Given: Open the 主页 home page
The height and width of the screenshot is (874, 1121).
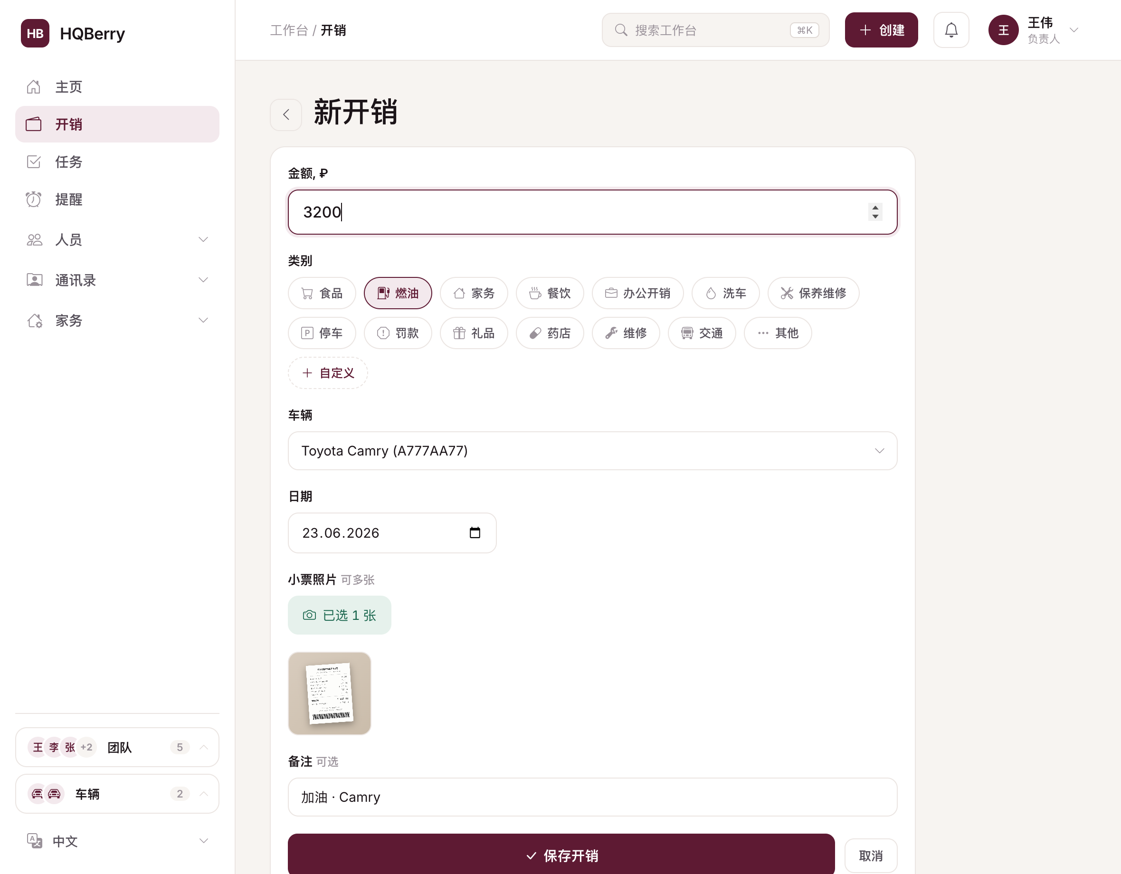Looking at the screenshot, I should (x=117, y=87).
